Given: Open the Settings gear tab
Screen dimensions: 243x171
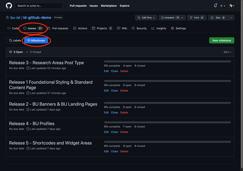Looking at the screenshot, I should click(178, 28).
